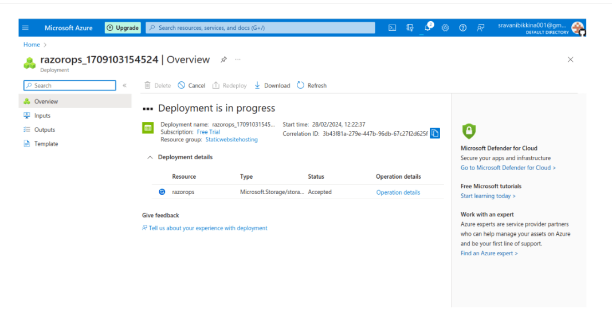Image resolution: width=612 pixels, height=312 pixels.
Task: Open Directories and subscriptions filter icon
Action: tap(410, 27)
